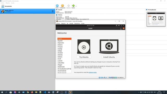Open Firefox from the taskbar

tap(32, 92)
